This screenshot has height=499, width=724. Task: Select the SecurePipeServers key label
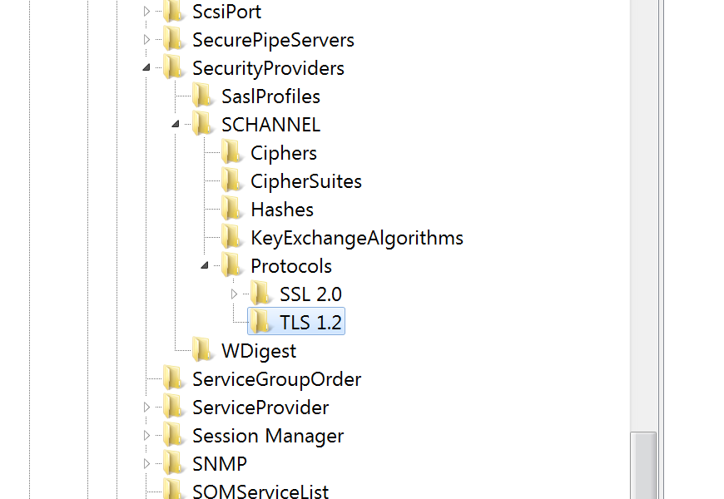[x=273, y=40]
